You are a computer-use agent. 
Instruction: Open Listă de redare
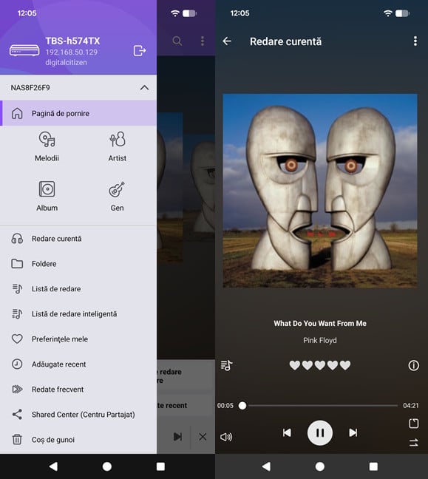point(78,289)
